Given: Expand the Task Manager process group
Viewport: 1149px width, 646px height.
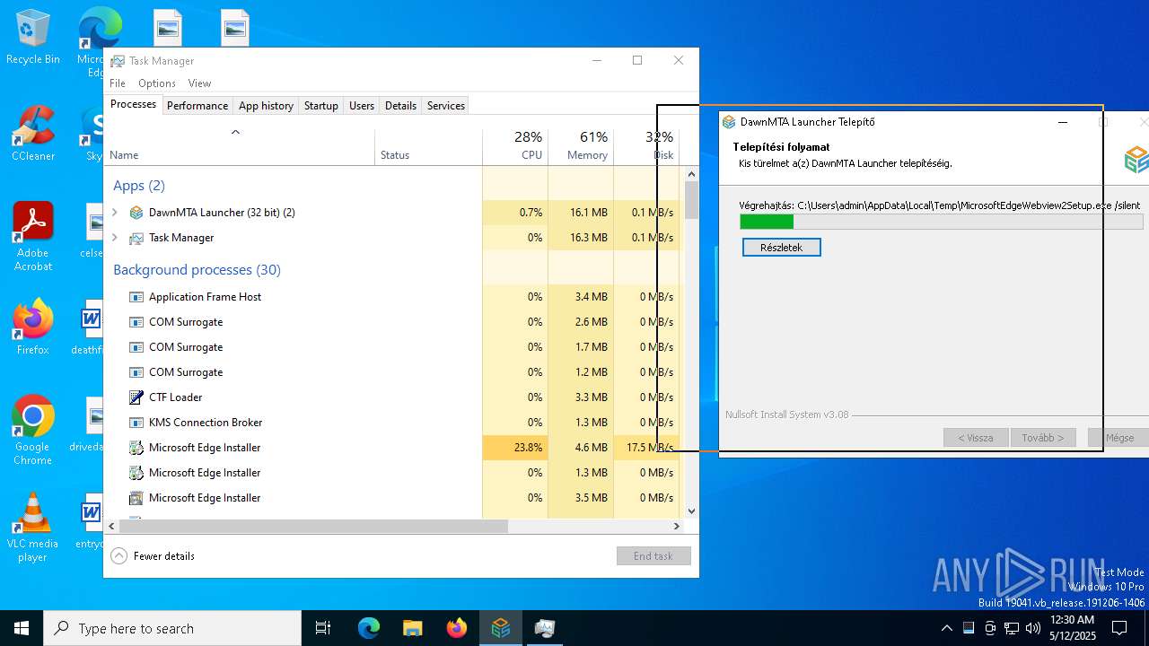Looking at the screenshot, I should tap(115, 238).
